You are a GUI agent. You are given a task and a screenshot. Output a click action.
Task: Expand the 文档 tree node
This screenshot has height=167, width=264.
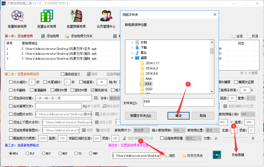point(132,43)
